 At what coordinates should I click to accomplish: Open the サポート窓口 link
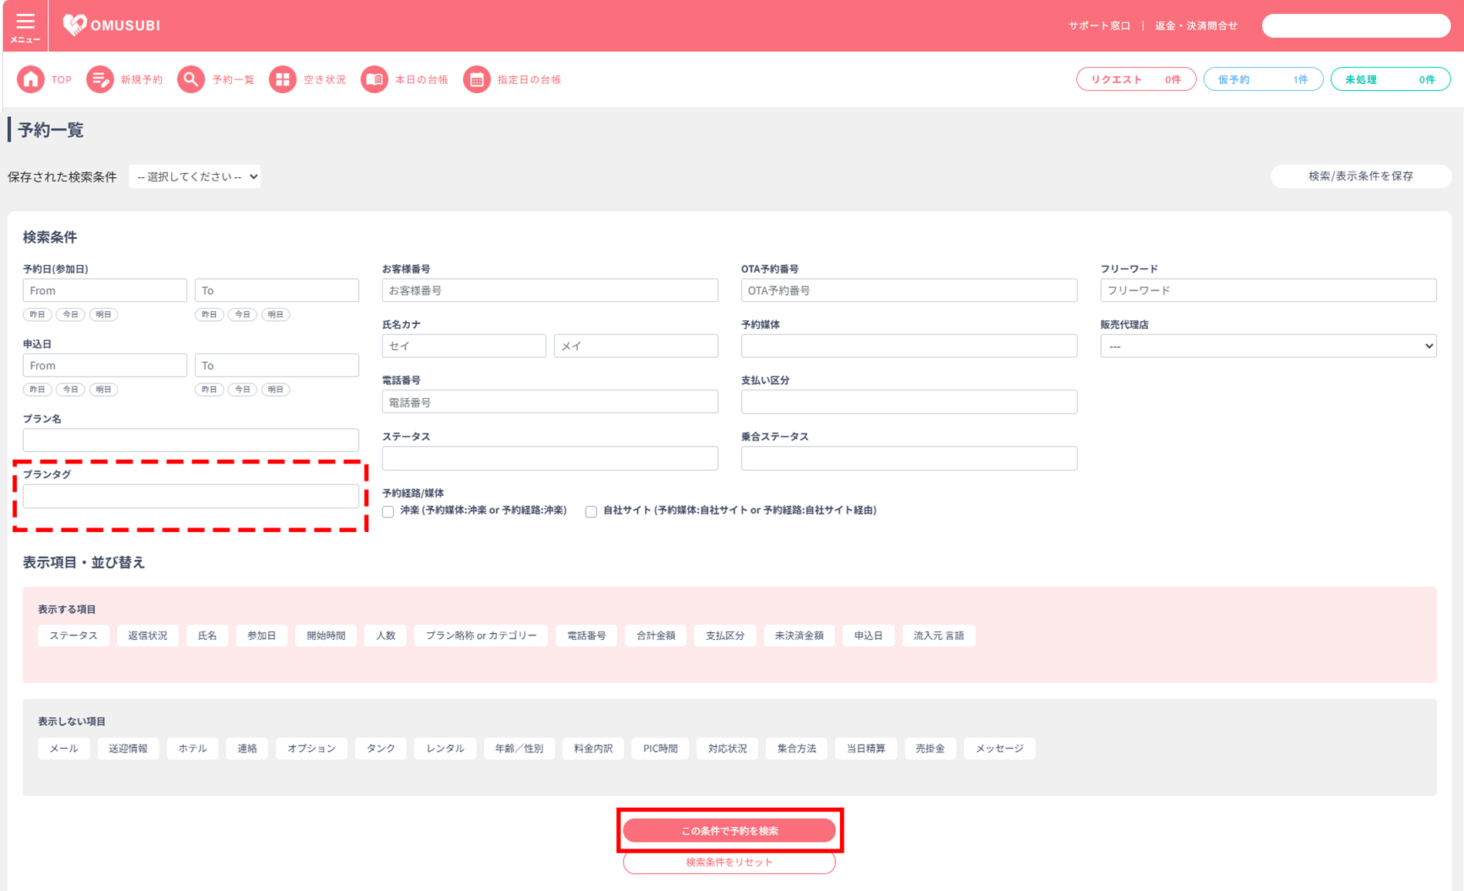[1099, 25]
